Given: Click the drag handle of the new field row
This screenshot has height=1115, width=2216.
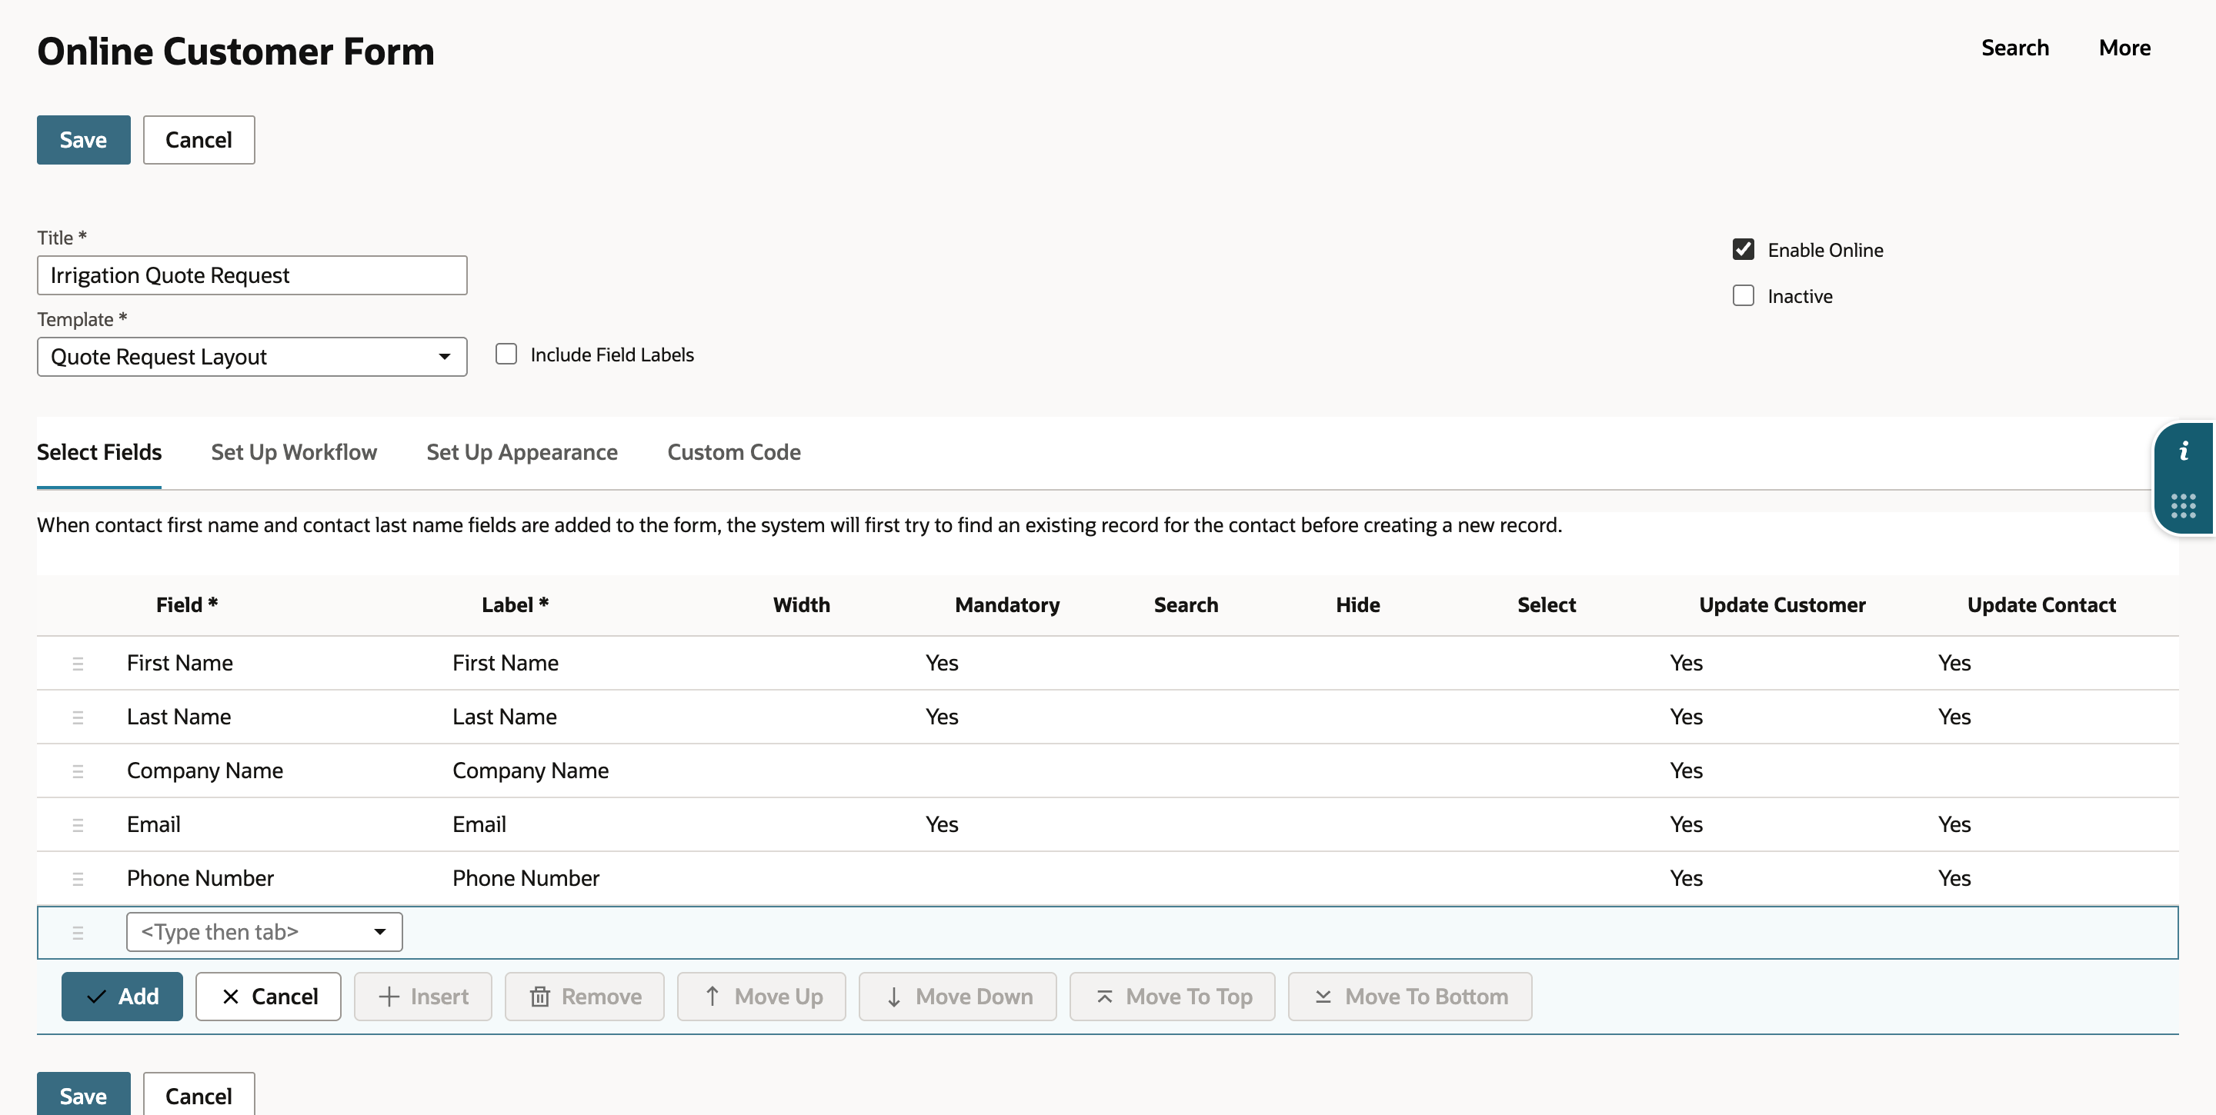Looking at the screenshot, I should click(78, 933).
